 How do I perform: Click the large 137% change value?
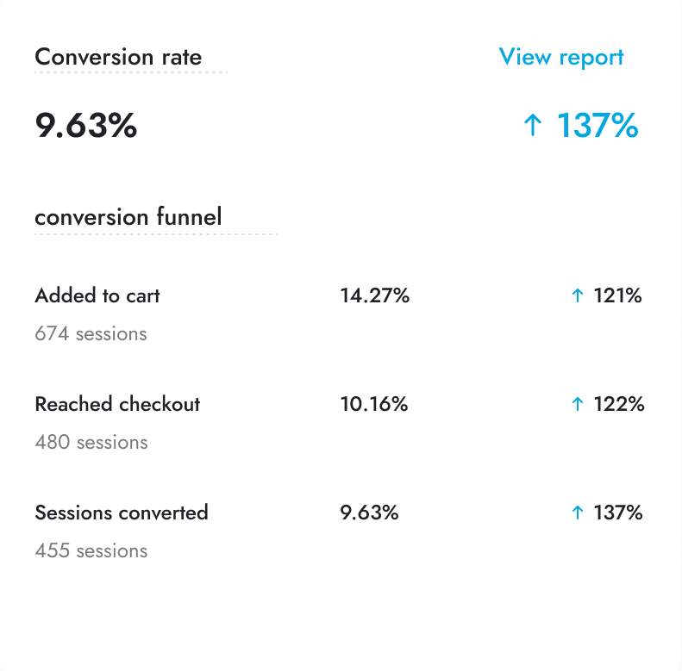pos(597,127)
